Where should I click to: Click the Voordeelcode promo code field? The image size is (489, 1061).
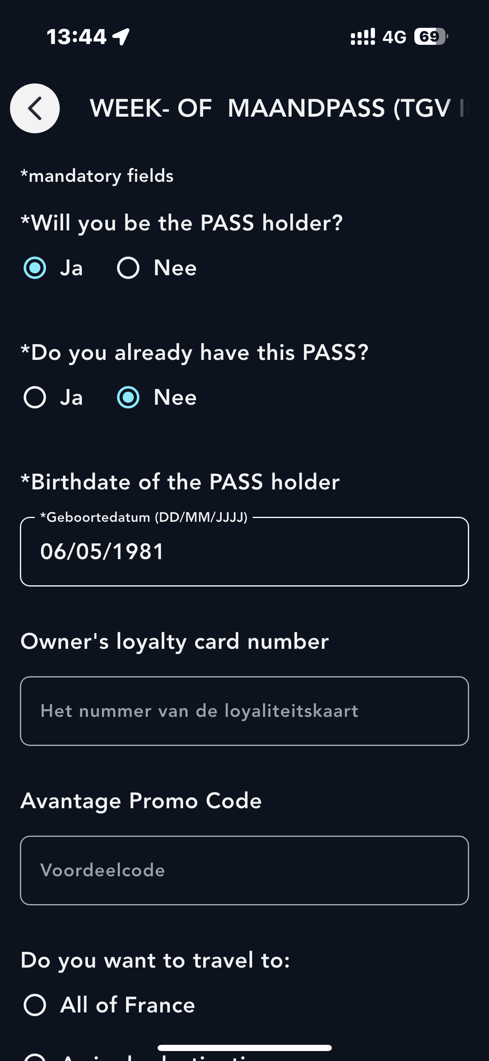[x=244, y=870]
